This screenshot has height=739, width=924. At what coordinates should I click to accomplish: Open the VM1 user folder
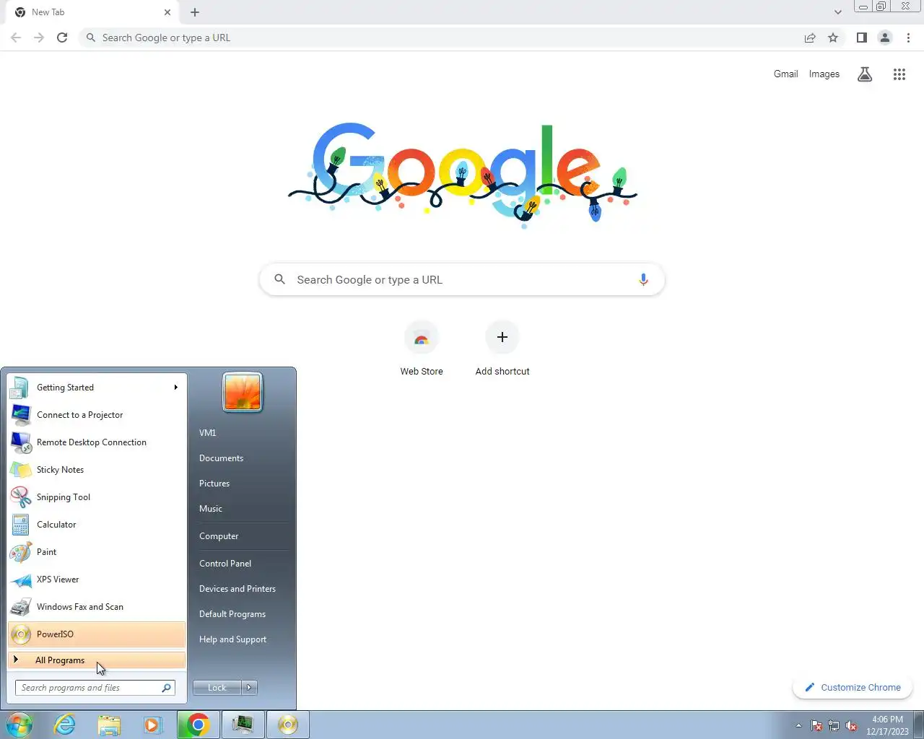(x=242, y=433)
